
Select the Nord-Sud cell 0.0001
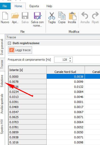tap(66, 102)
